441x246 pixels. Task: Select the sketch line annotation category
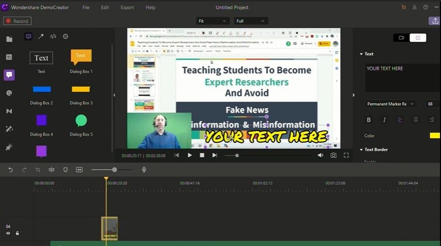coord(53,37)
